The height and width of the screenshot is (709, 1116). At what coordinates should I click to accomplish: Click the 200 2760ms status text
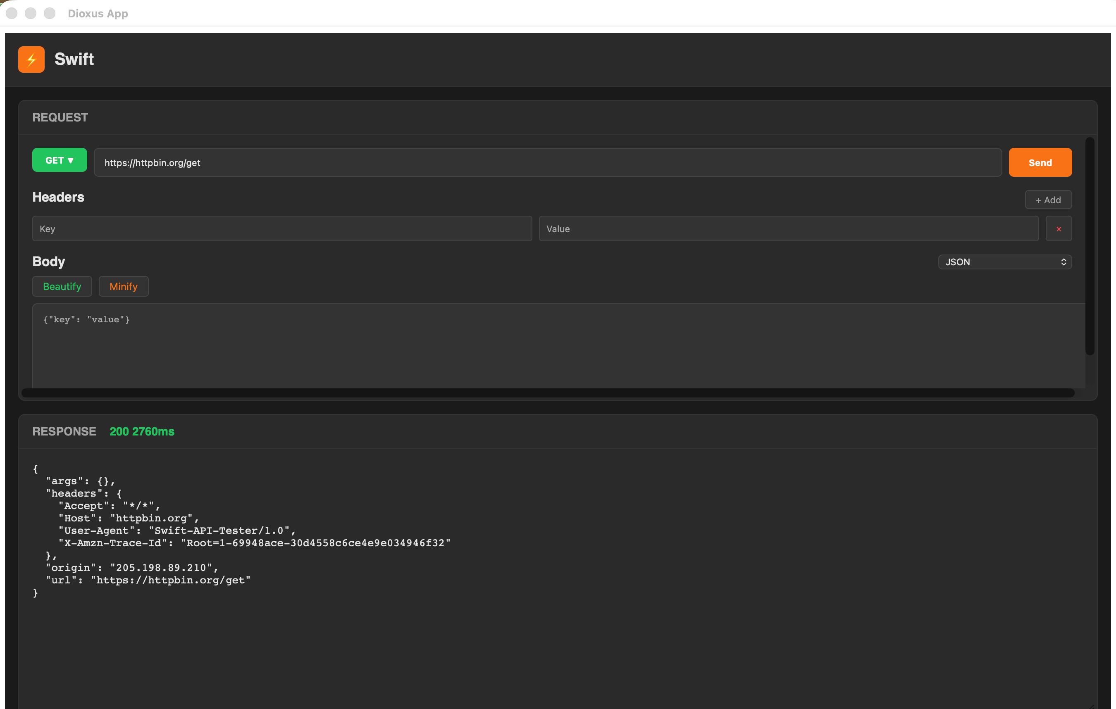142,431
